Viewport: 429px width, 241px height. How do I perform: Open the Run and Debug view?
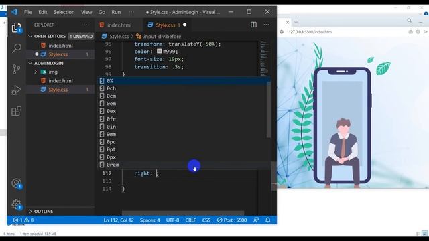click(16, 90)
